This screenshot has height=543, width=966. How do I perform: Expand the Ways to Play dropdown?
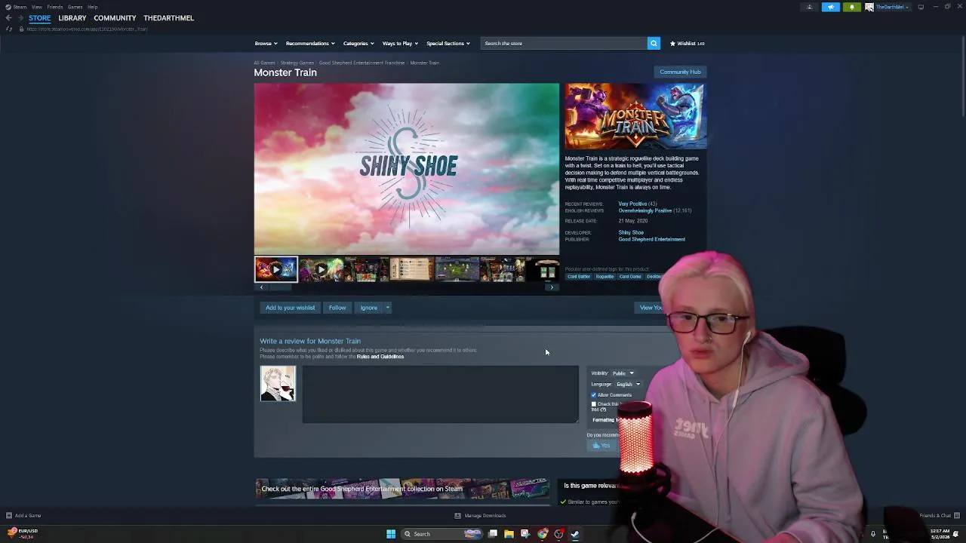pyautogui.click(x=400, y=43)
